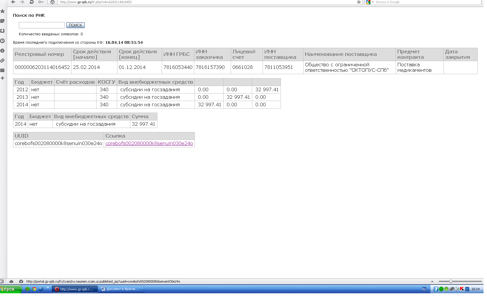Screen dimensions: 487x304
Task: Click ИНН заказчика value 7816157390
Action: [212, 67]
